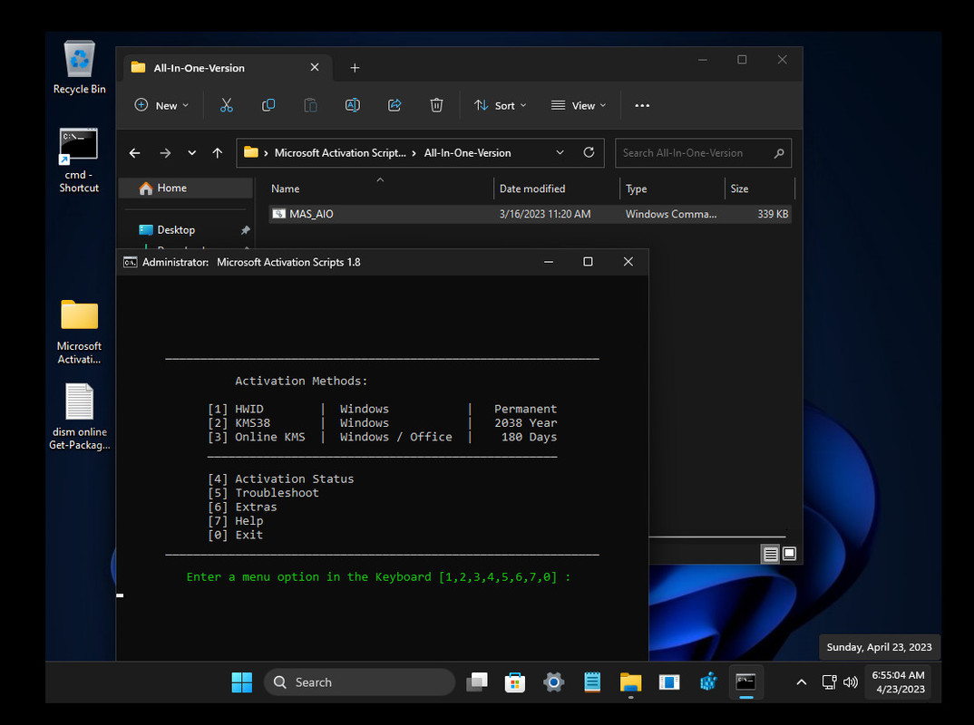This screenshot has height=725, width=974.
Task: Open Settings gear in the taskbar
Action: click(553, 682)
